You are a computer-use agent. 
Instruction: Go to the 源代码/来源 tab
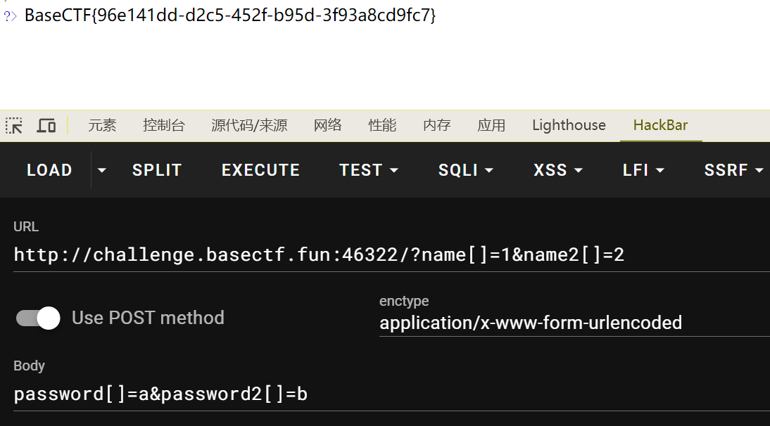point(249,126)
